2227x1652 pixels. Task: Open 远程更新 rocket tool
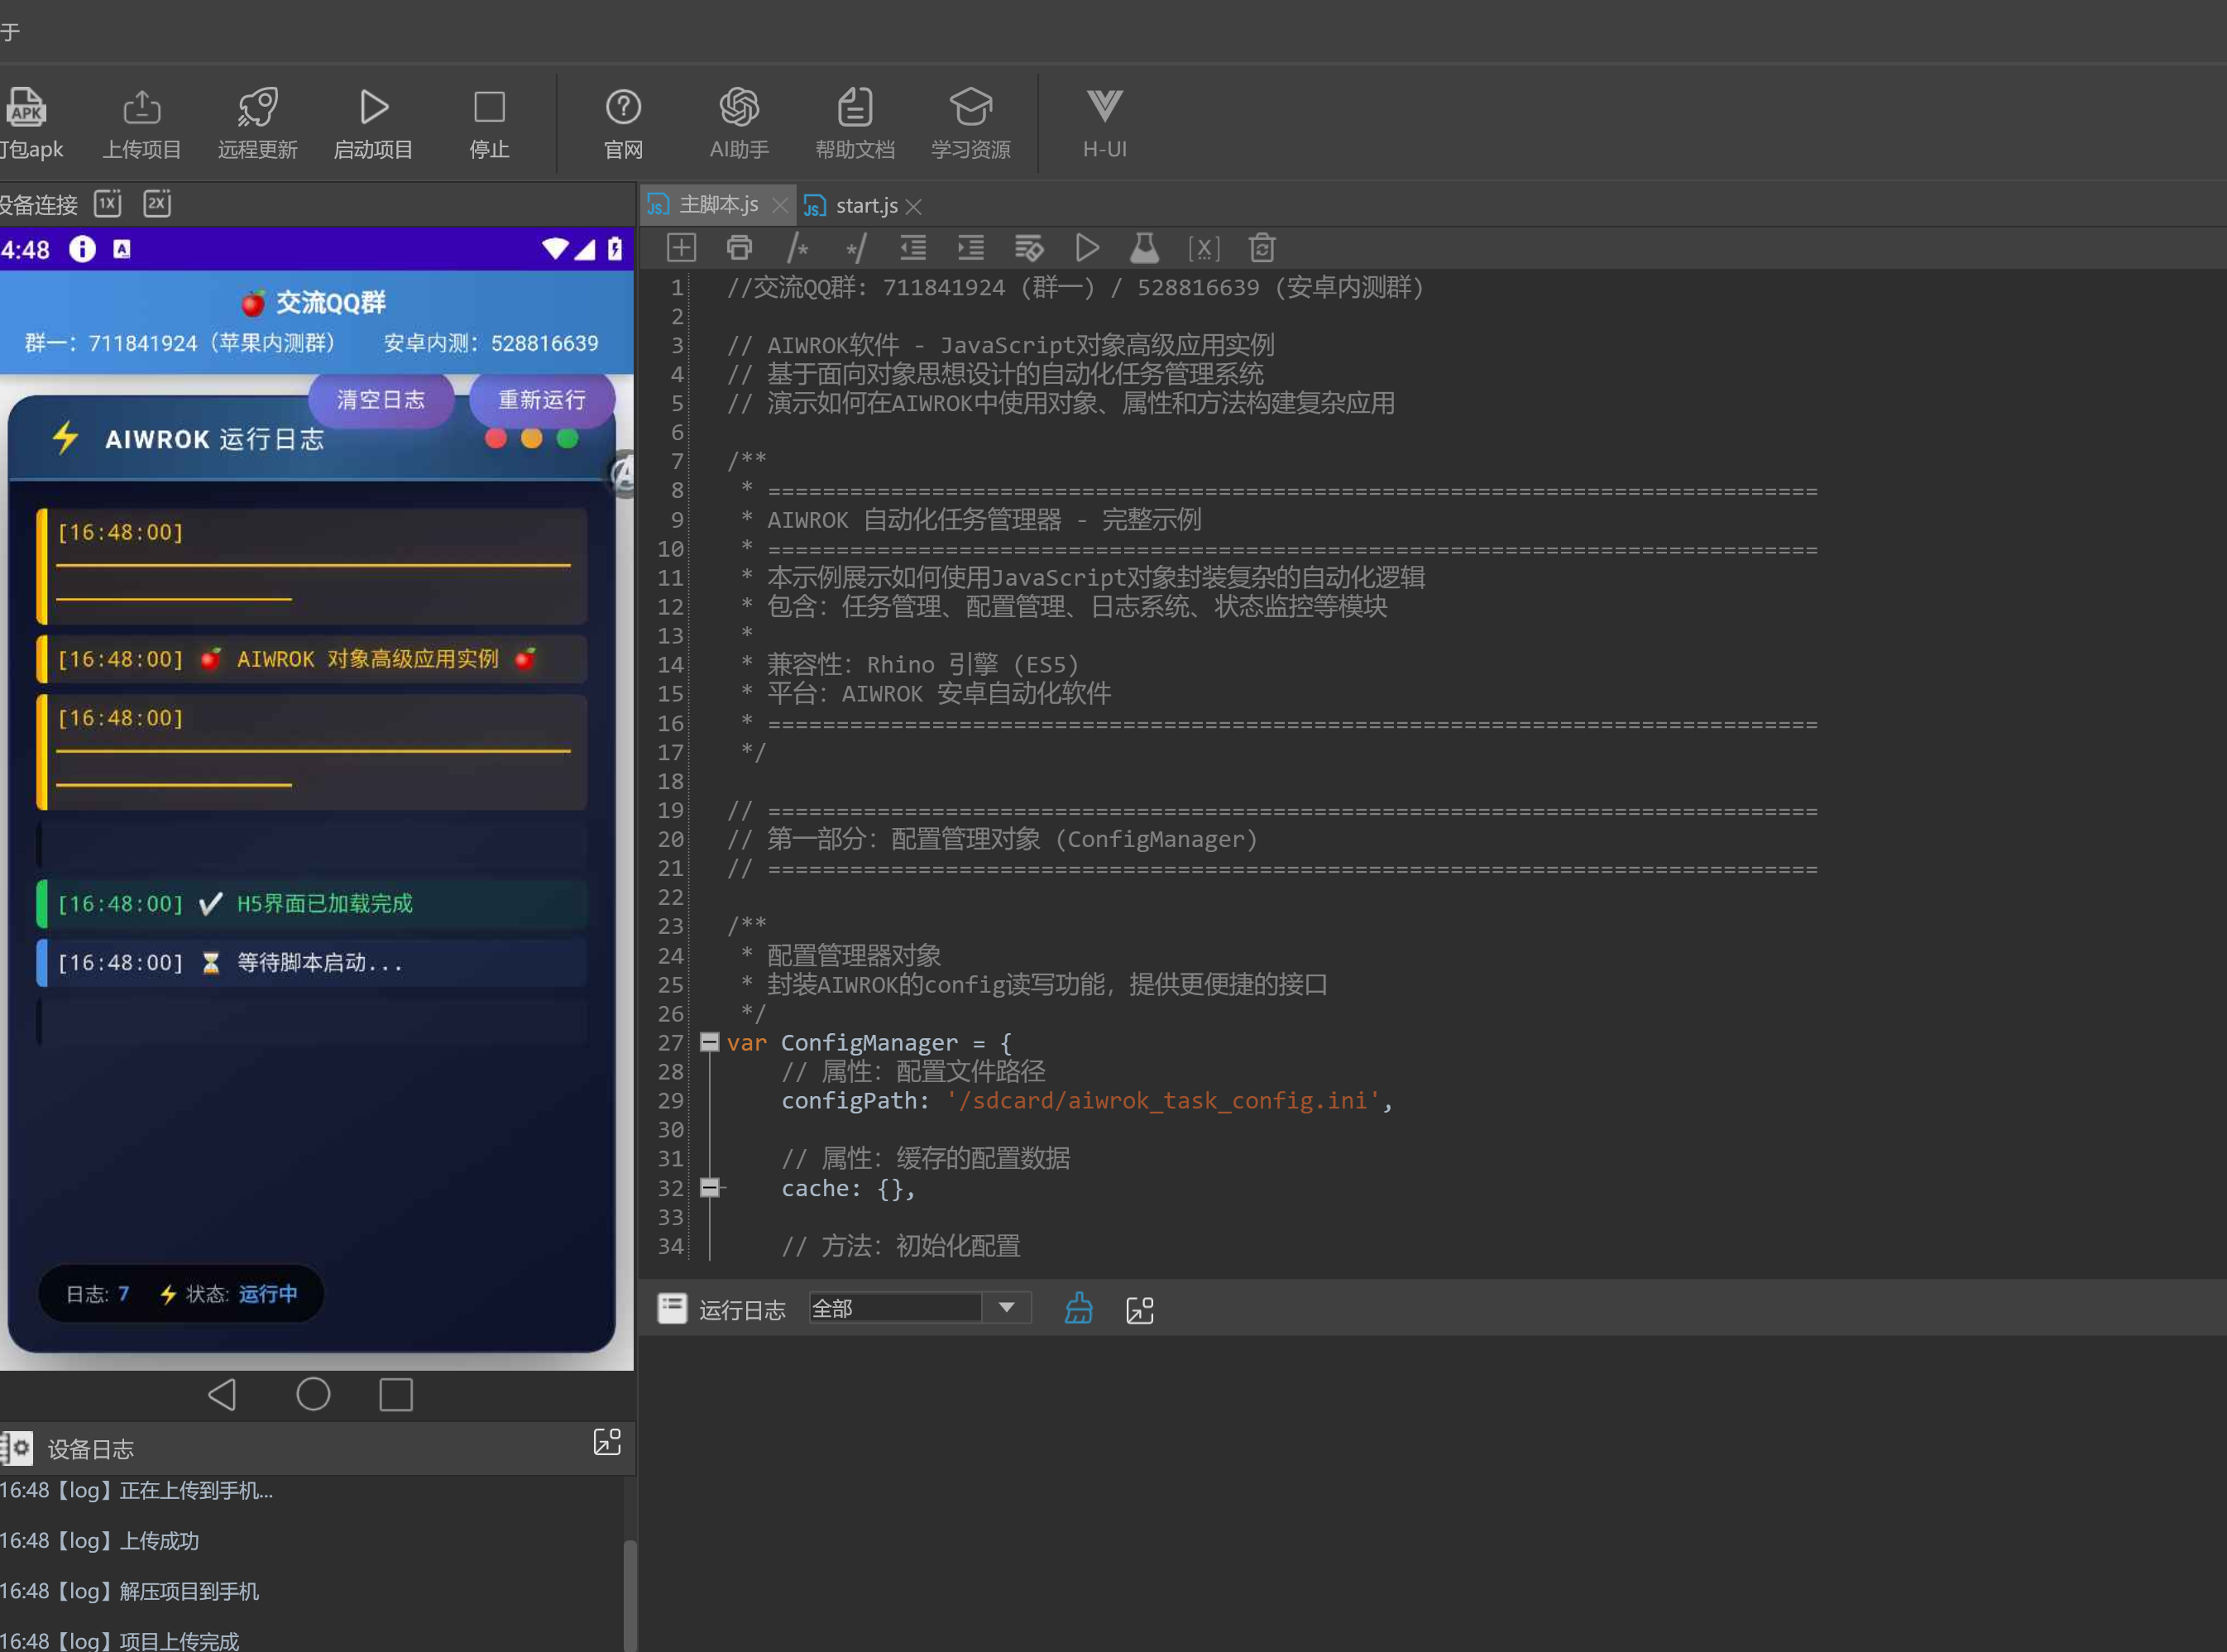pos(257,107)
